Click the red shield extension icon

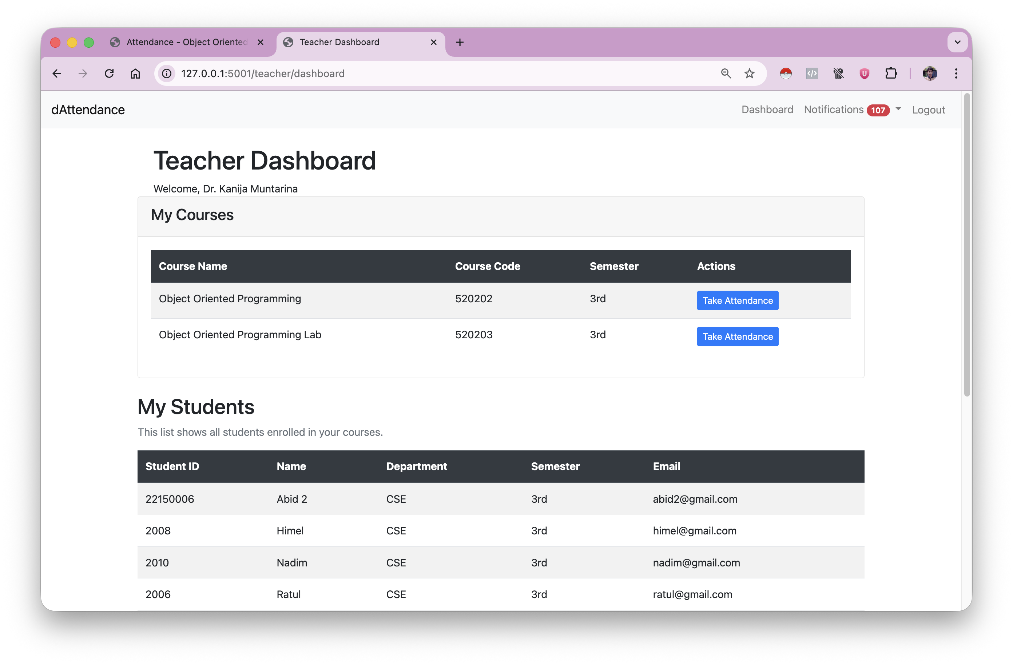[864, 73]
